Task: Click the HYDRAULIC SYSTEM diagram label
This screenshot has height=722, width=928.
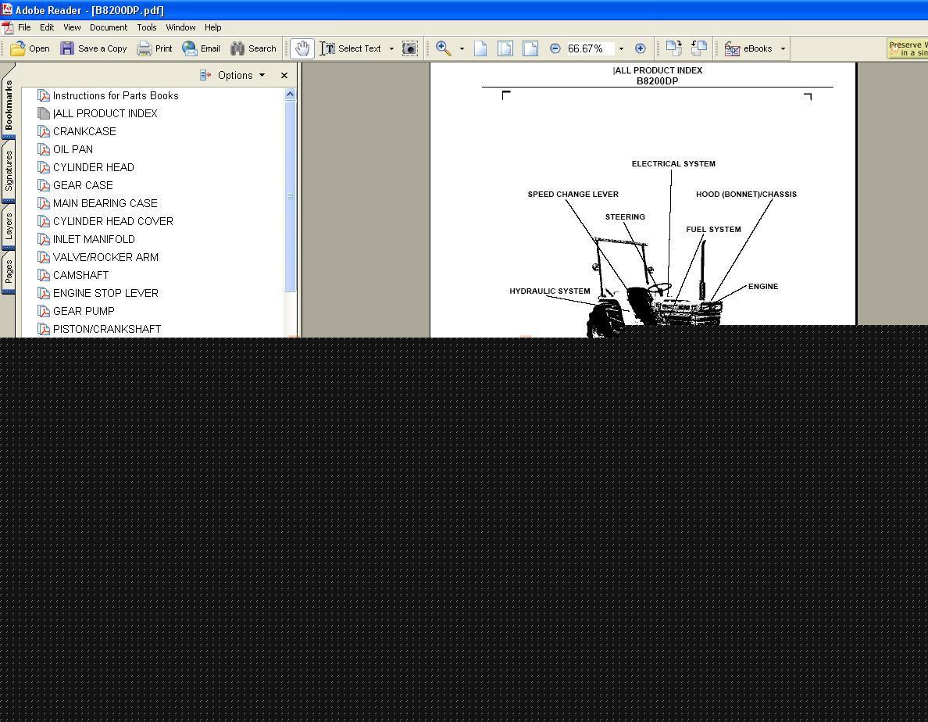Action: tap(550, 291)
